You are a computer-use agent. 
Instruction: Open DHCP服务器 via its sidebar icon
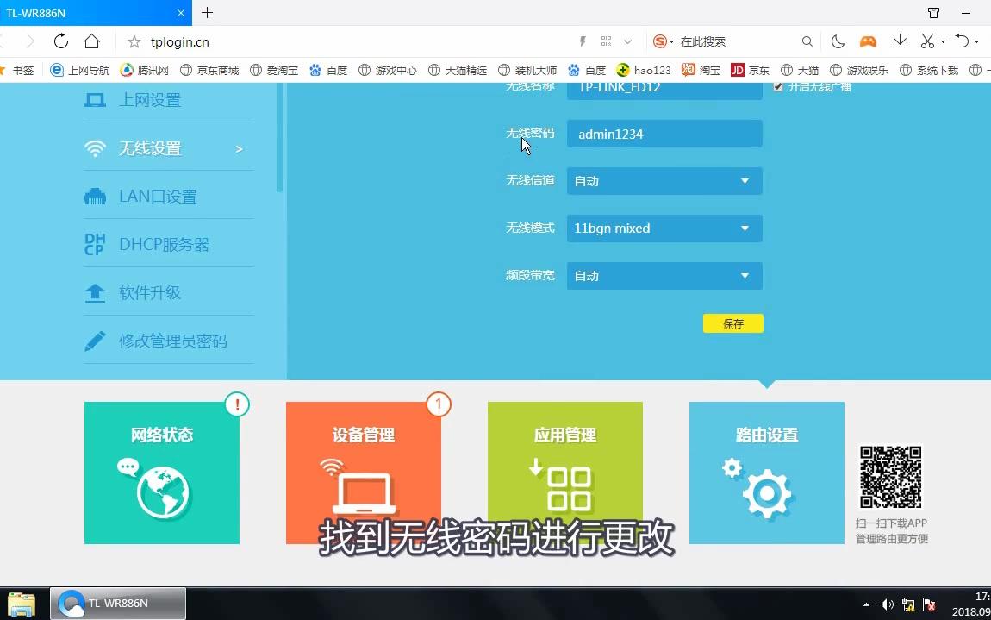[95, 244]
